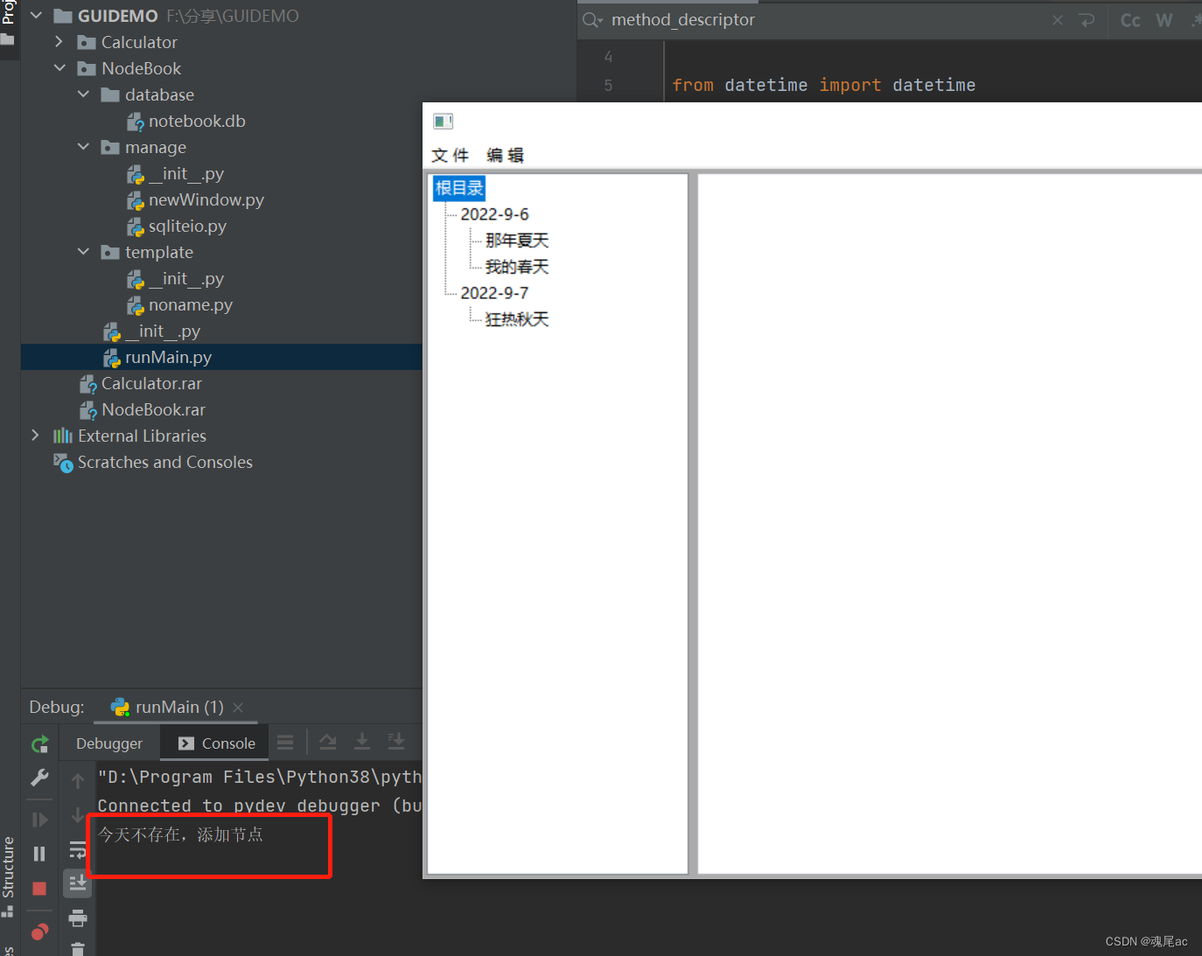Select 狂热秋天 note entry
The width and height of the screenshot is (1202, 956).
tap(517, 319)
